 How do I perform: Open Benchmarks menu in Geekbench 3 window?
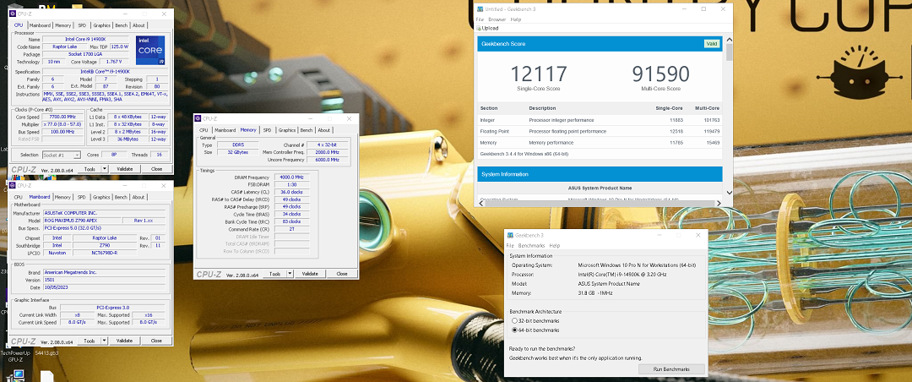tap(532, 246)
